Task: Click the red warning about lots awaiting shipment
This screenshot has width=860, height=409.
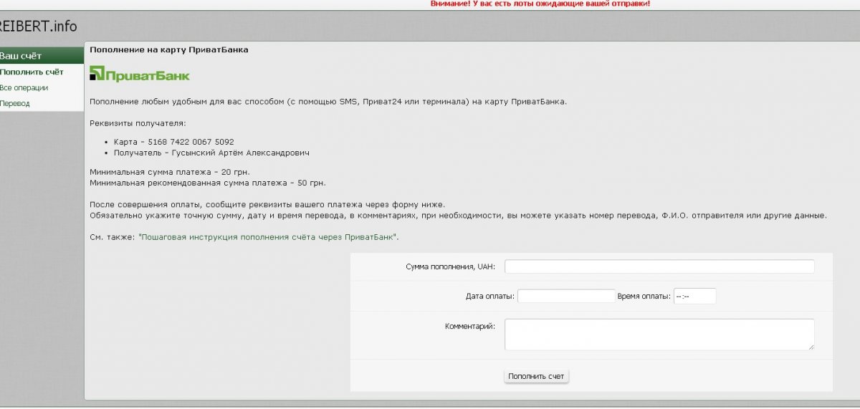Action: pyautogui.click(x=540, y=4)
